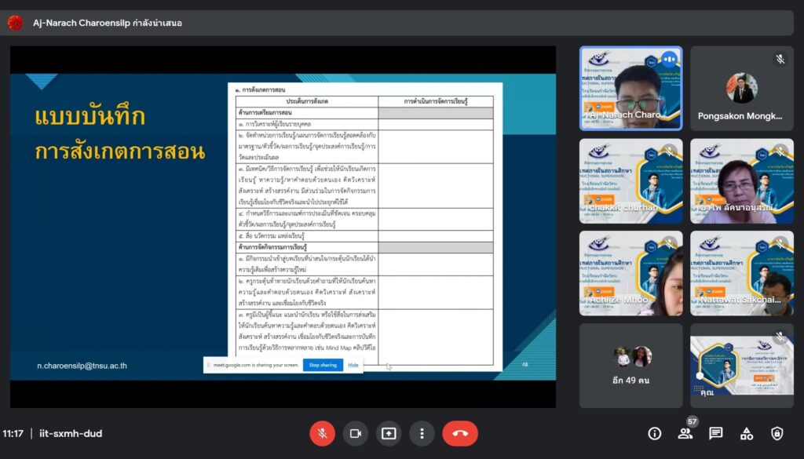Click the speaking indicator on Aj-Narach tile
The height and width of the screenshot is (459, 804).
669,60
